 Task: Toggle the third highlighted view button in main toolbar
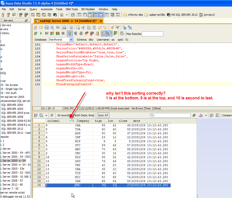[101, 15]
